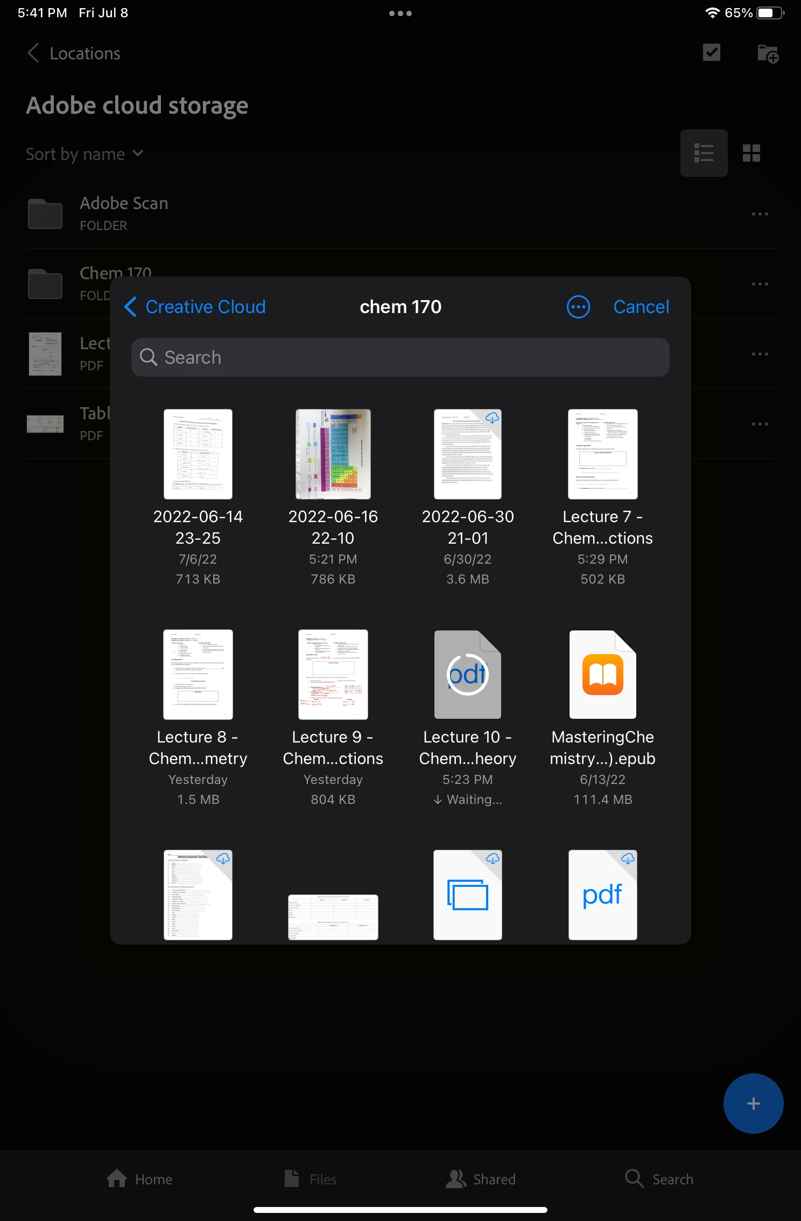
Task: Click the back chevron next to Locations
Action: 33,53
